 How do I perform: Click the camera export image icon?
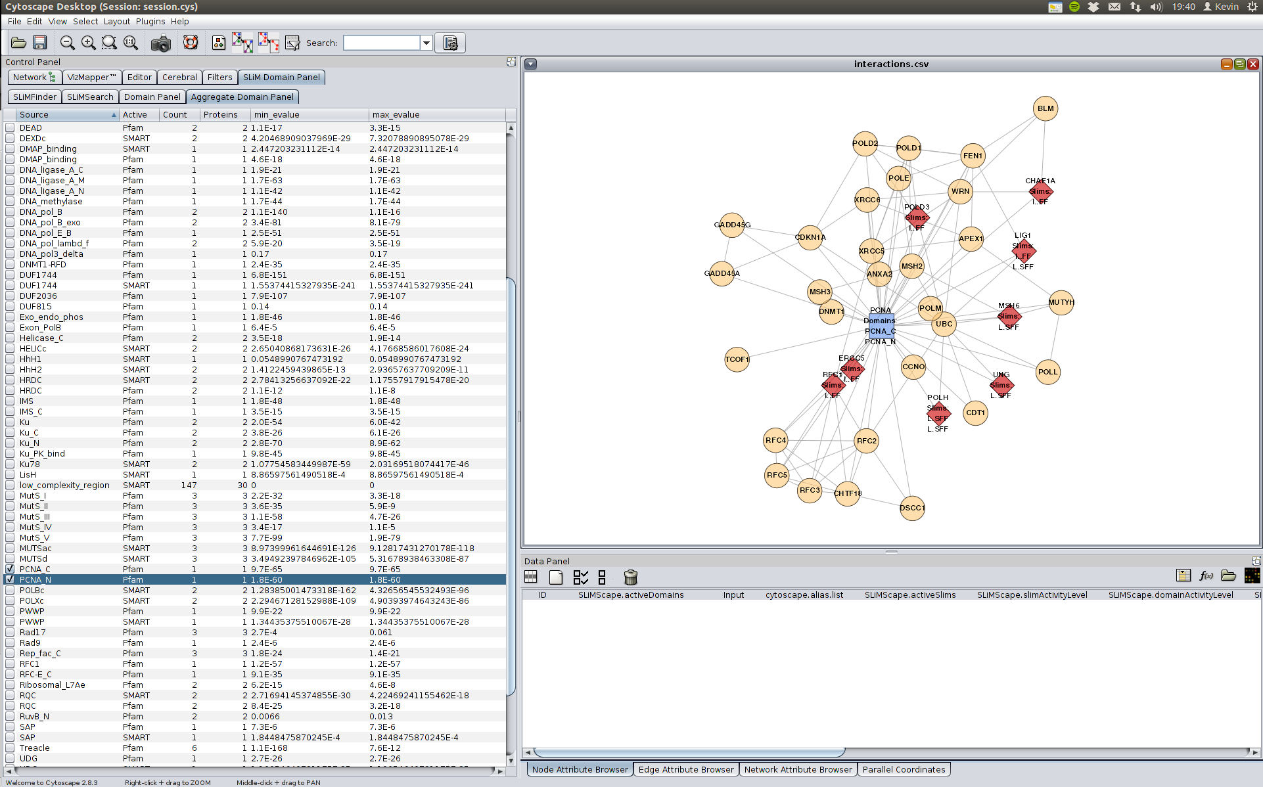pos(160,43)
